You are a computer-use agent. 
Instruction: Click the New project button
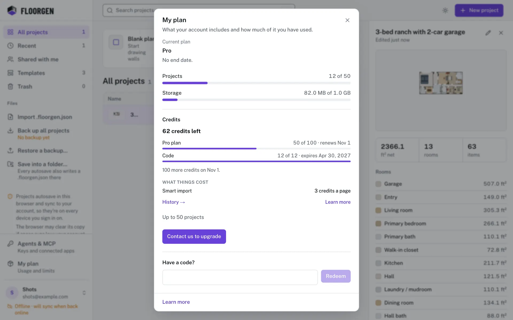(x=479, y=10)
